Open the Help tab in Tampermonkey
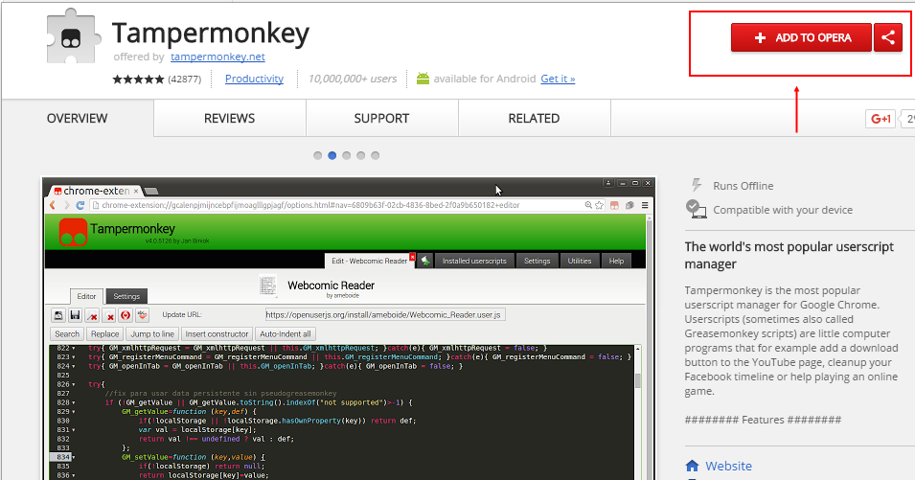This screenshot has height=480, width=915. [616, 261]
